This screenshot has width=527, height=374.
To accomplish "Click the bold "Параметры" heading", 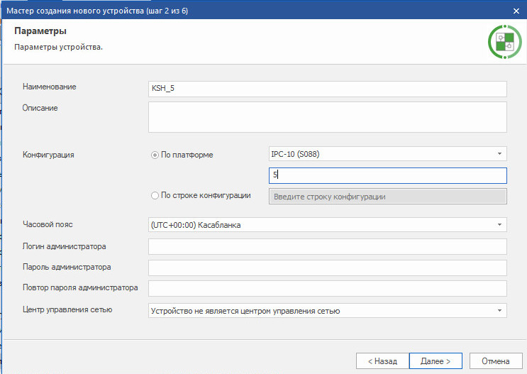I will pyautogui.click(x=40, y=32).
